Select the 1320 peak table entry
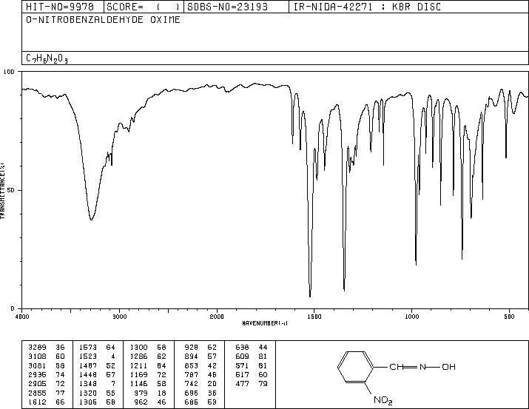 (97, 393)
